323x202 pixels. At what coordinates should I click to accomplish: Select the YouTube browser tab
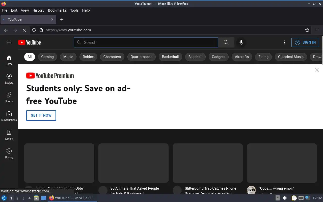28,19
